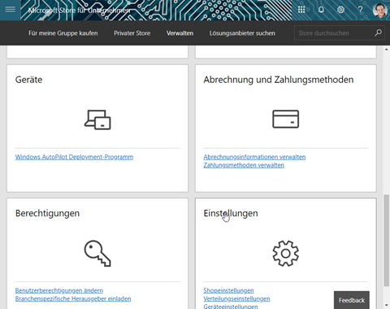Open the user profile avatar
Viewport: 390px width, 309px height.
point(379,10)
